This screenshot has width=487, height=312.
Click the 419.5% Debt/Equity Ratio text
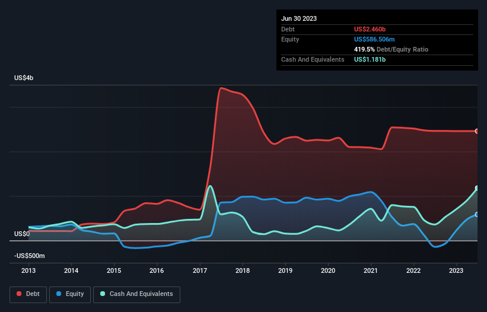point(391,49)
